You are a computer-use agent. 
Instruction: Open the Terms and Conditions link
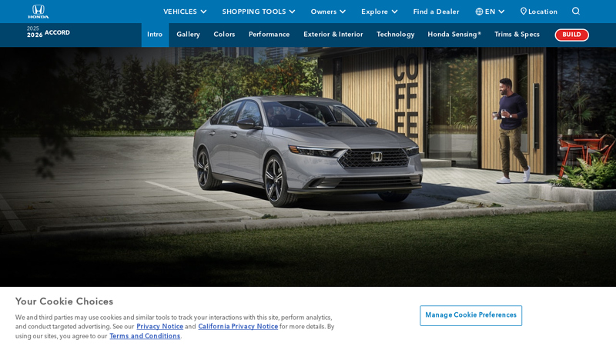[145, 336]
